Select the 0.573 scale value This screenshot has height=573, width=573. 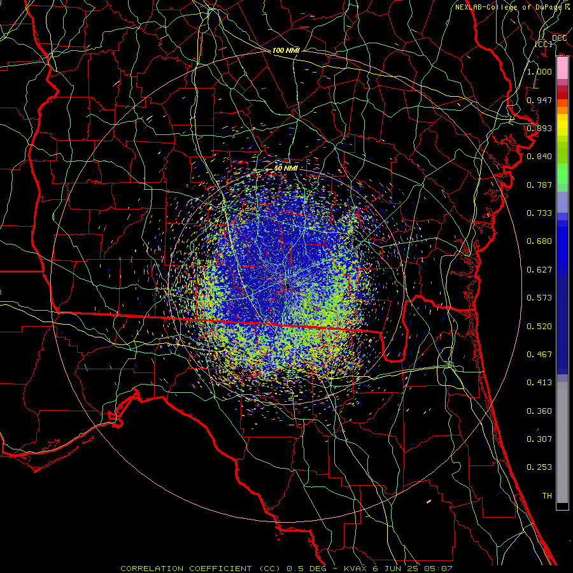(539, 298)
